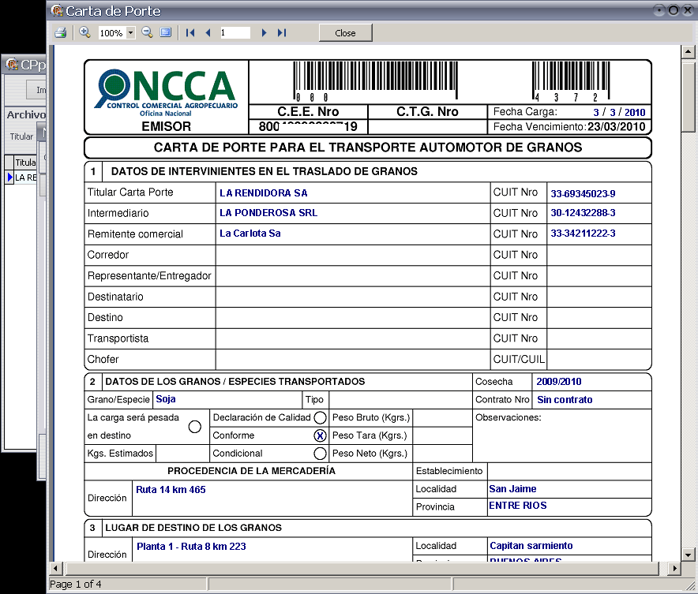The height and width of the screenshot is (594, 698).
Task: Click the CPp background window icon
Action: click(12, 64)
